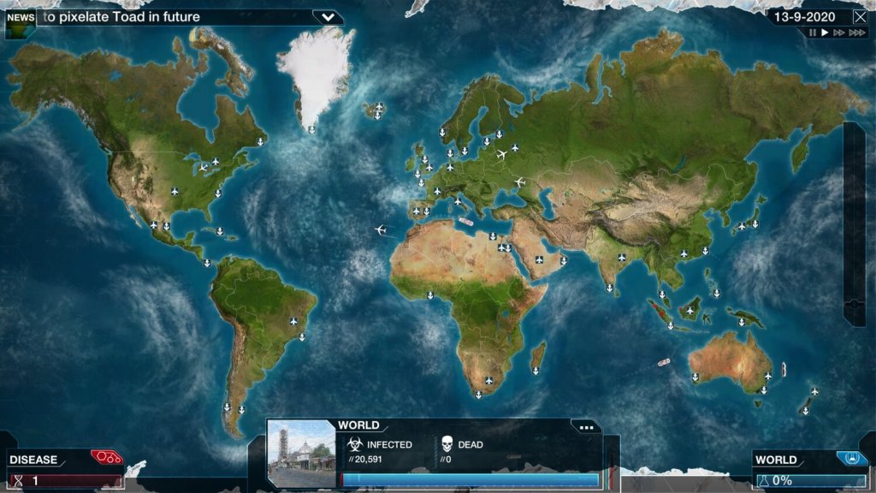Click the Madagascar seaport anchor icon

(535, 370)
